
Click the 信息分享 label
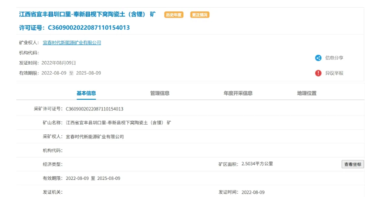coord(334,58)
